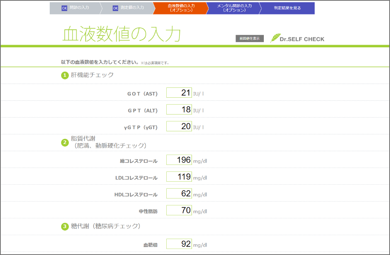The image size is (390, 255).
Task: Click the green number 1 section badge
Action: (x=65, y=75)
